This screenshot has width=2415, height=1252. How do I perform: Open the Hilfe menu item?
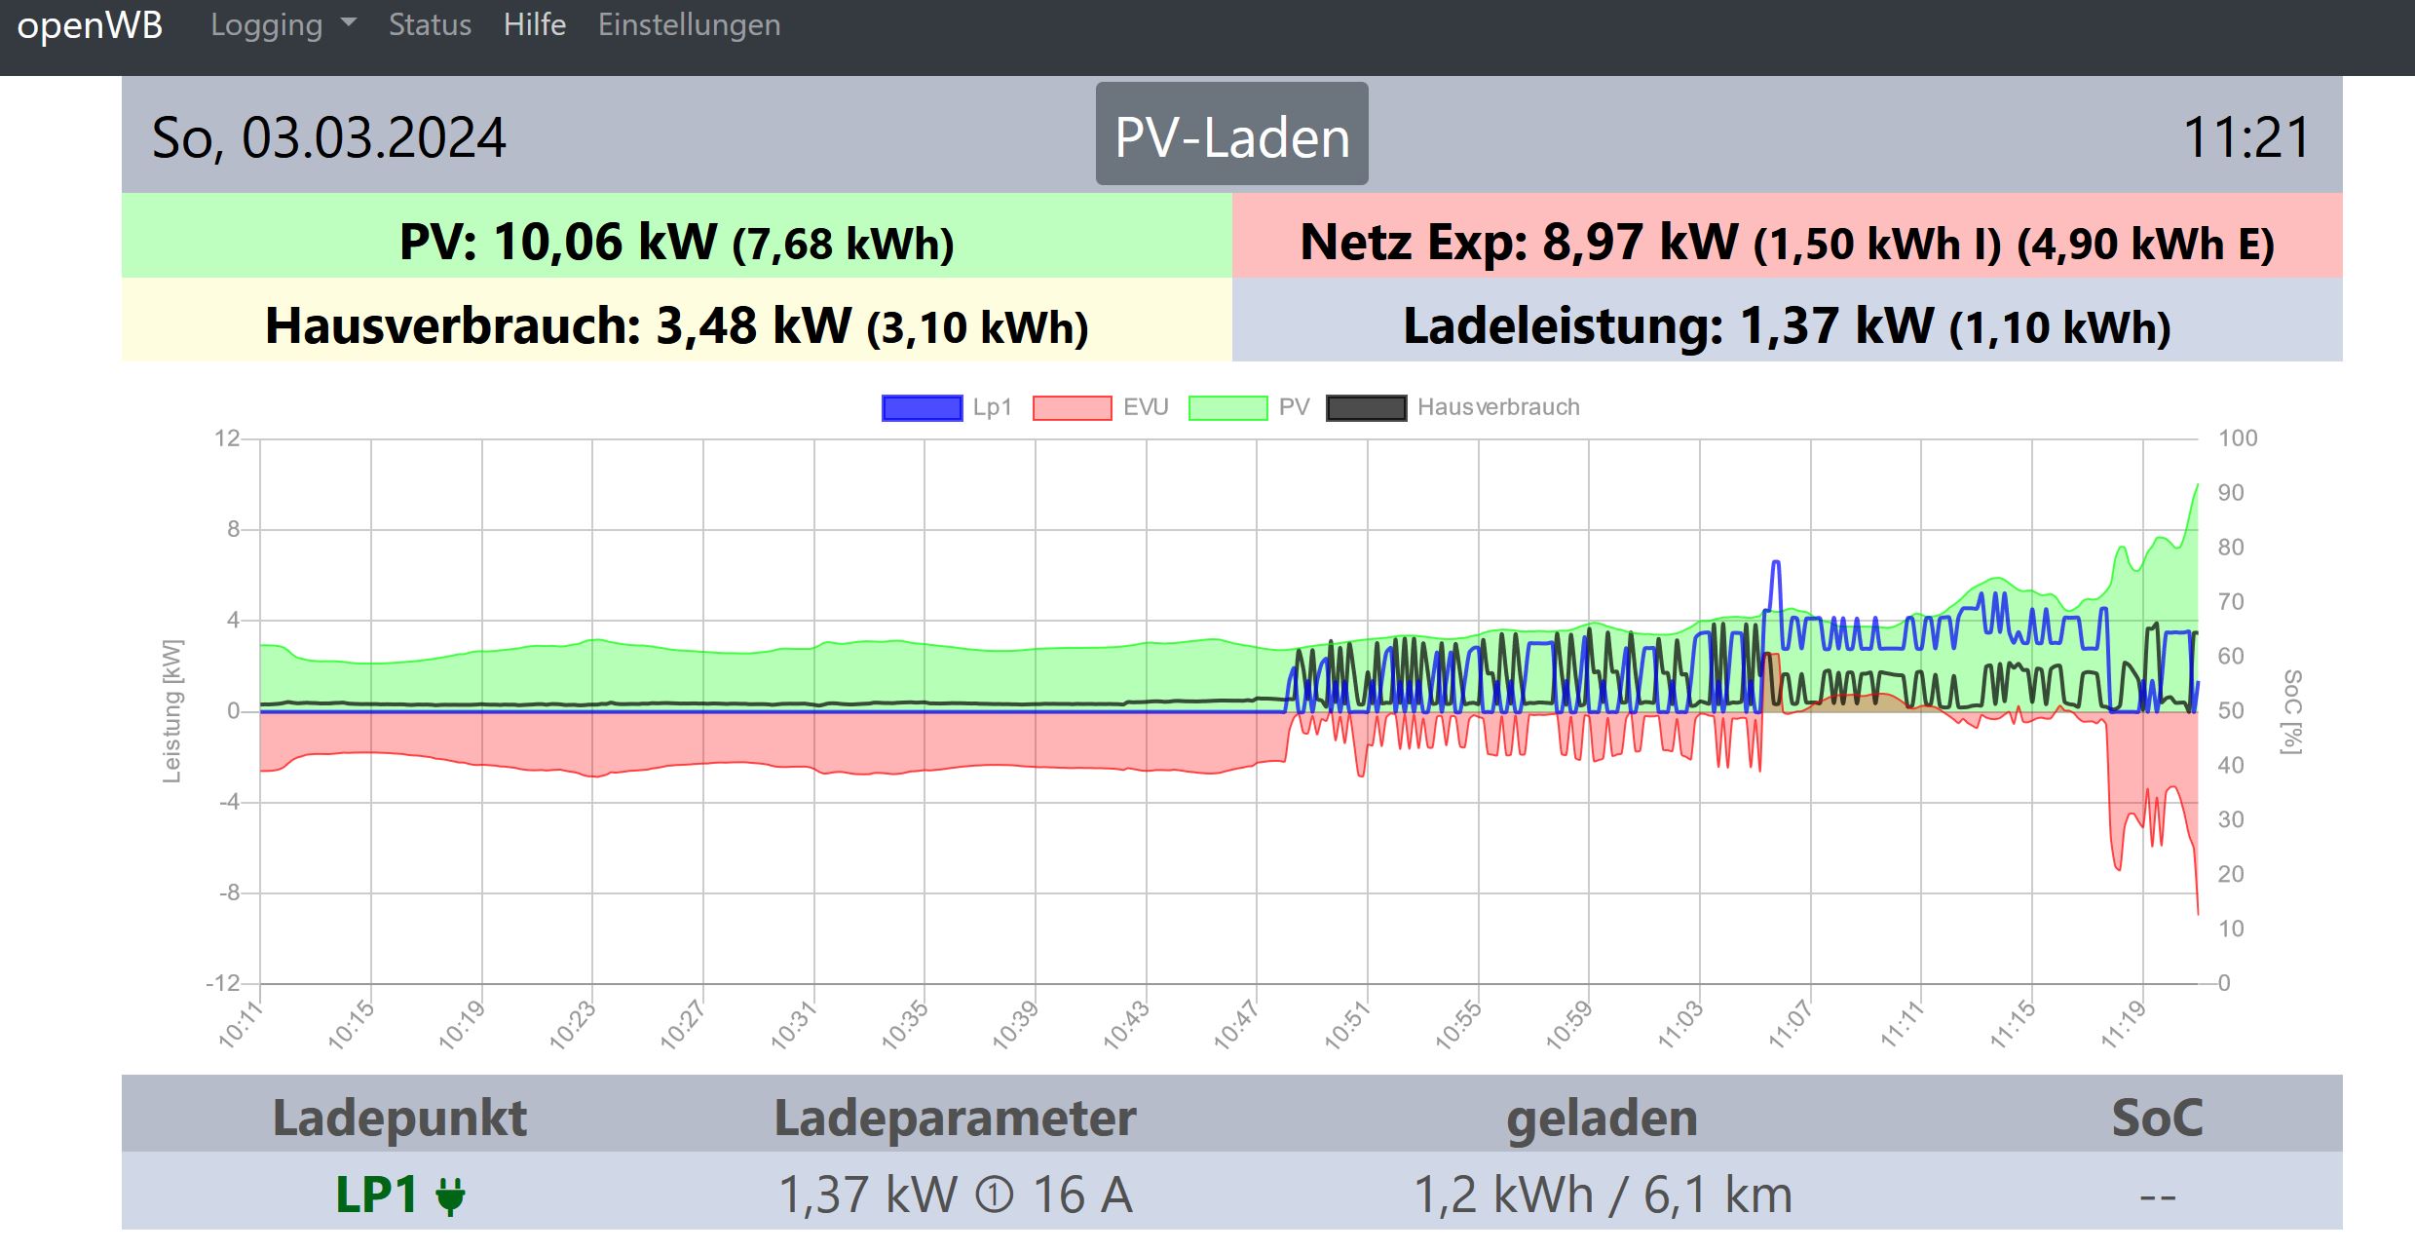point(534,24)
